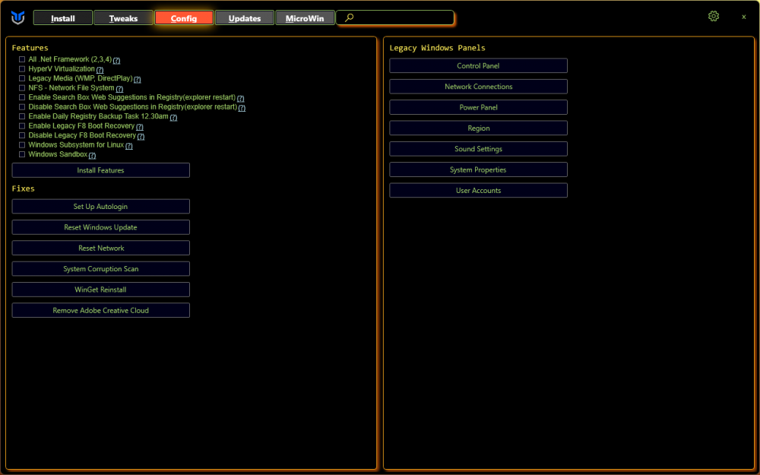Image resolution: width=760 pixels, height=475 pixels.
Task: Select NFS - Network File System checkbox
Action: coord(22,87)
